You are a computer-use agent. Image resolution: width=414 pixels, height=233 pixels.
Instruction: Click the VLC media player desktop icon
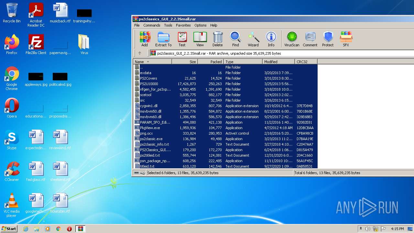point(12,205)
